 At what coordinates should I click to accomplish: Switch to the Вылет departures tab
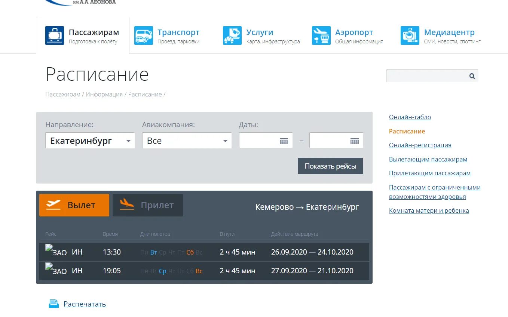(x=74, y=205)
